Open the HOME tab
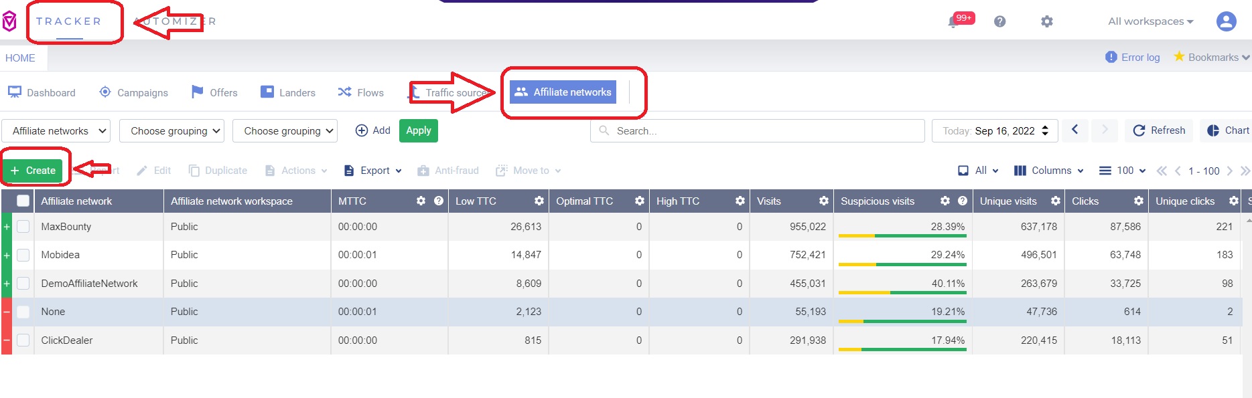Image resolution: width=1252 pixels, height=398 pixels. click(20, 58)
